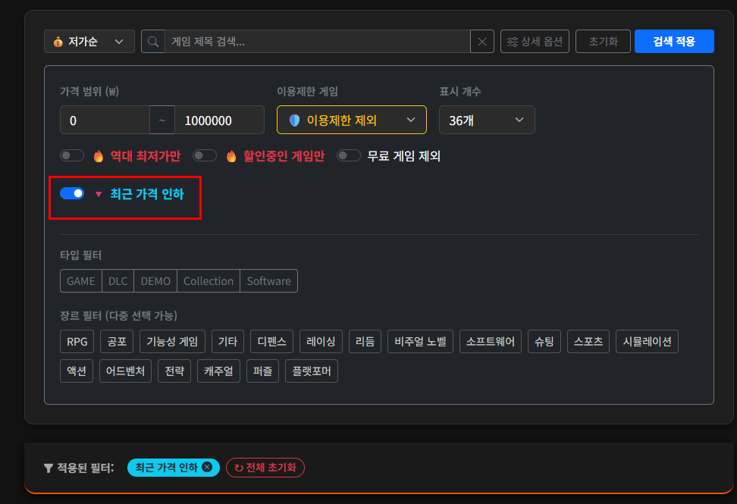Open the 36개 display count dropdown
Image resolution: width=737 pixels, height=504 pixels.
coord(487,120)
